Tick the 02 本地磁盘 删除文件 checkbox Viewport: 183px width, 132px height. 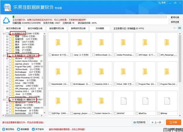[7, 100]
